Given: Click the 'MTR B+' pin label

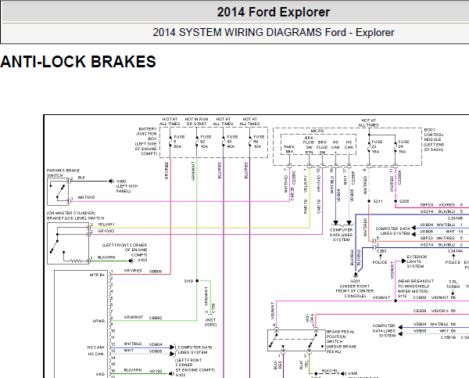Looking at the screenshot, I should click(97, 275).
